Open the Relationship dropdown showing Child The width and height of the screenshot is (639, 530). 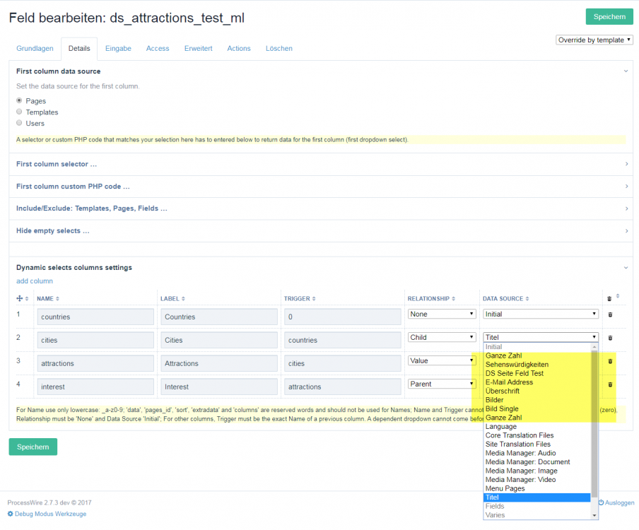[442, 337]
